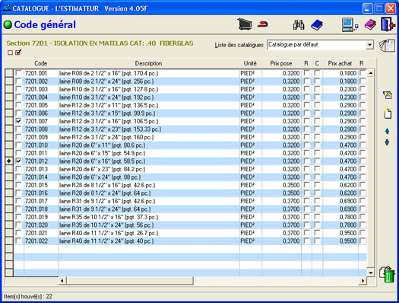Toggle the first R checkbox in row 7201.010
Image resolution: width=399 pixels, height=303 pixels.
(307, 145)
